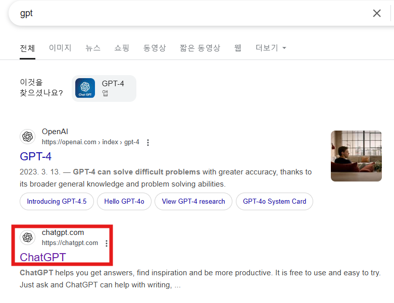
Task: Click the 2023. 3. 13. date text
Action: (40, 172)
